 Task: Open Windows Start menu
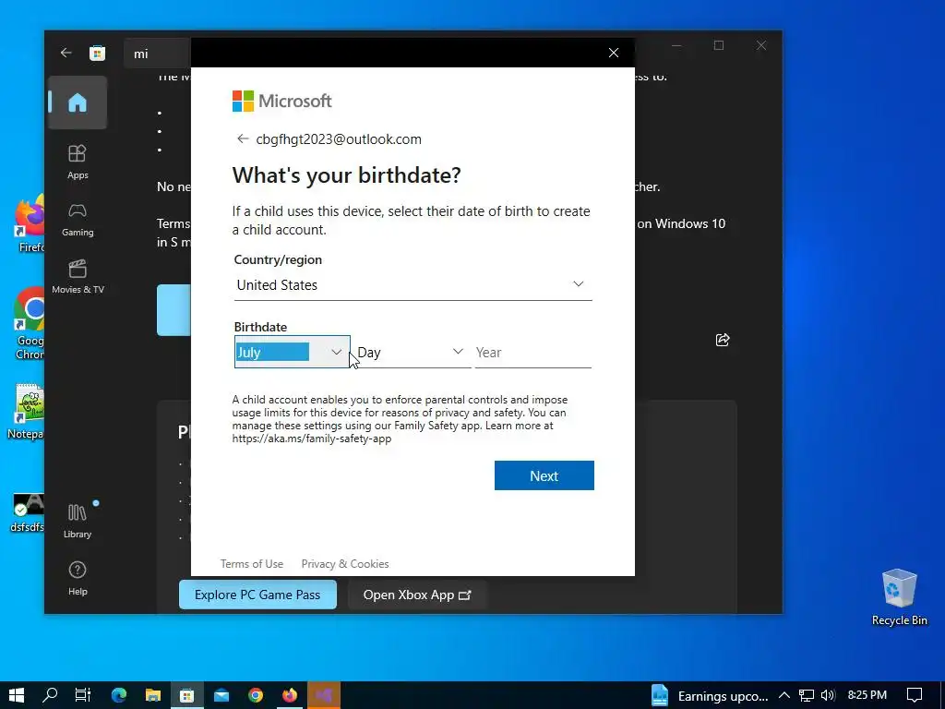coord(17,695)
